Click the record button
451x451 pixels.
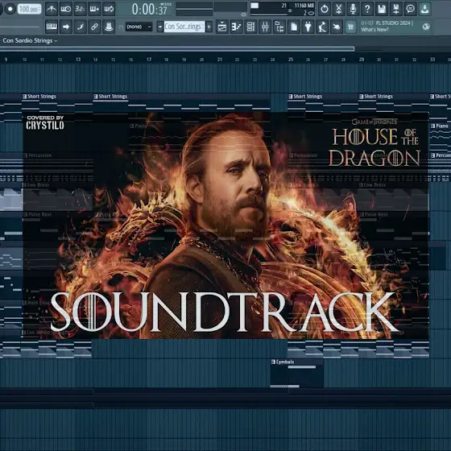point(10,9)
